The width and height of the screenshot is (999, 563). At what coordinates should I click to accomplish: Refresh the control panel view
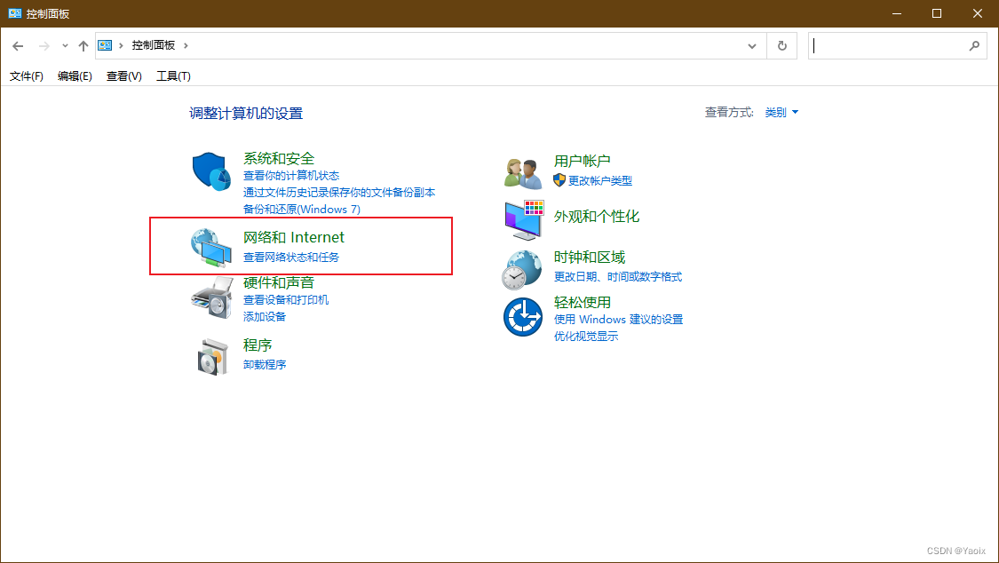coord(781,46)
